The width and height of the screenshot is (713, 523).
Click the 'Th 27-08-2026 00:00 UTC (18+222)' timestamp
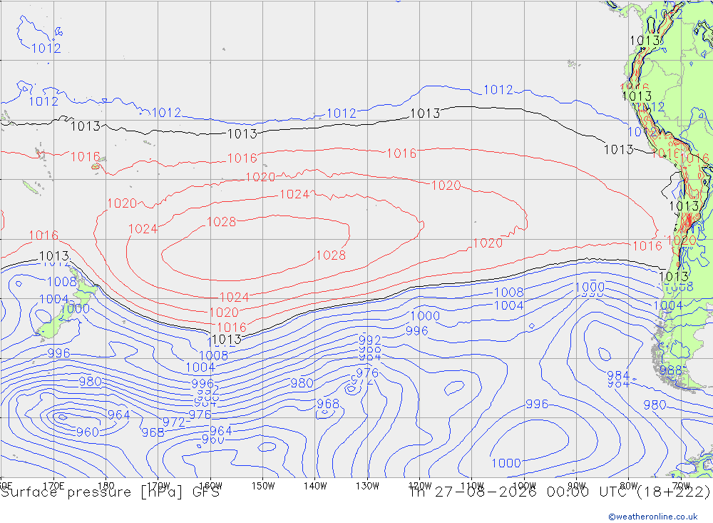(560, 492)
